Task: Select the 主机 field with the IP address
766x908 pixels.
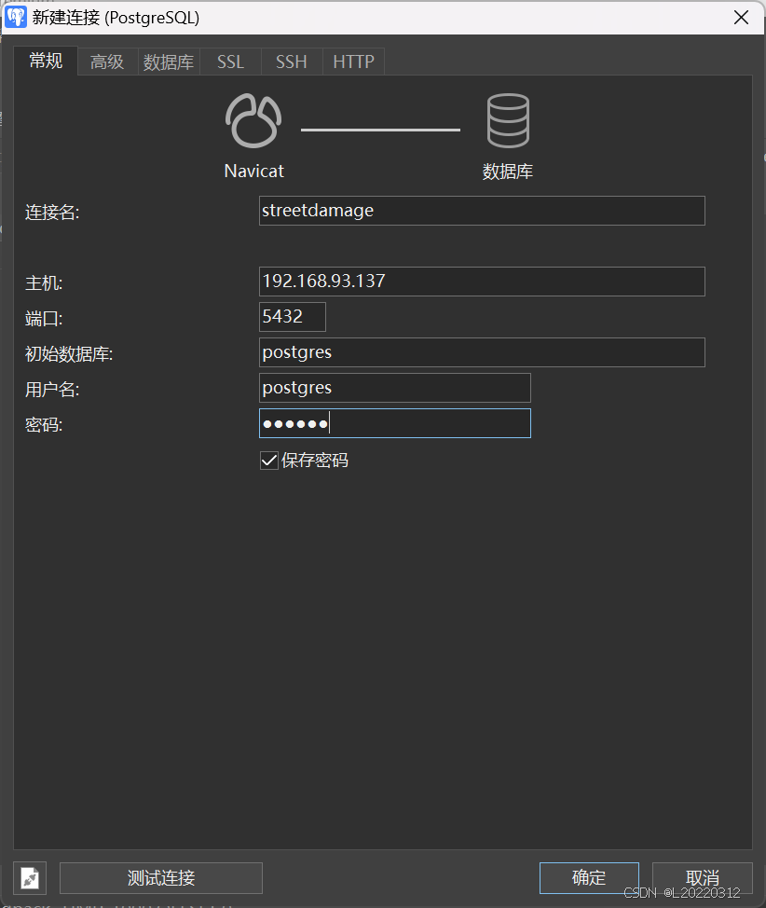Action: click(x=481, y=281)
